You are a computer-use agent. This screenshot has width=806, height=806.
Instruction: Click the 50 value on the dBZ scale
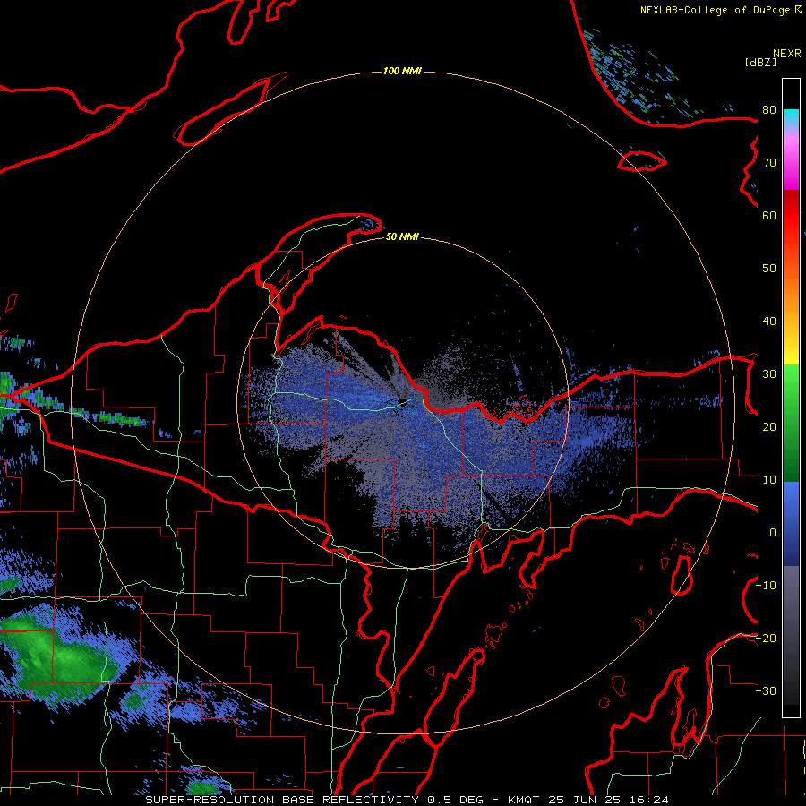click(x=769, y=269)
